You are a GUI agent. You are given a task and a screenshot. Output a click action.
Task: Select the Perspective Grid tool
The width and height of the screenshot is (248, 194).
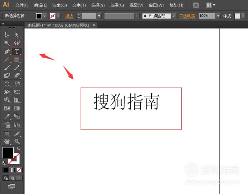[x=17, y=100]
